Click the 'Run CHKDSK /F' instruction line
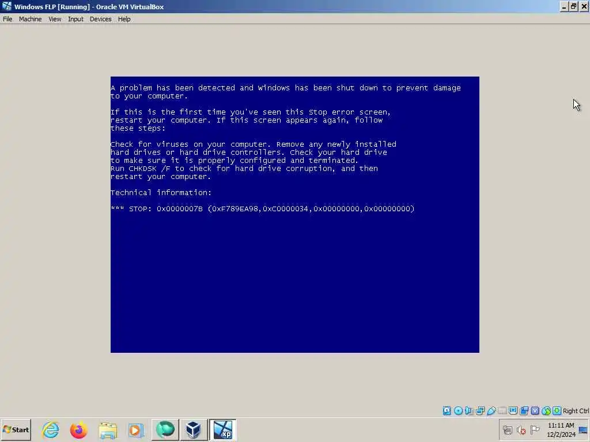This screenshot has height=442, width=590. [x=244, y=169]
